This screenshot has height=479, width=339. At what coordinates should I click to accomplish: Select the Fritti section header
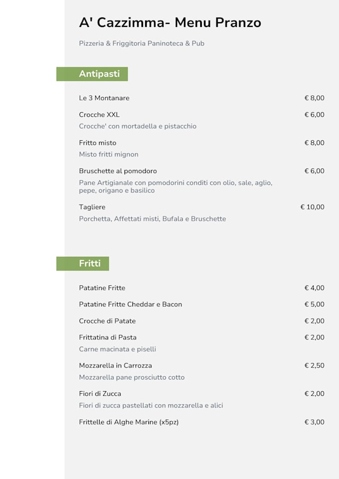click(x=90, y=264)
